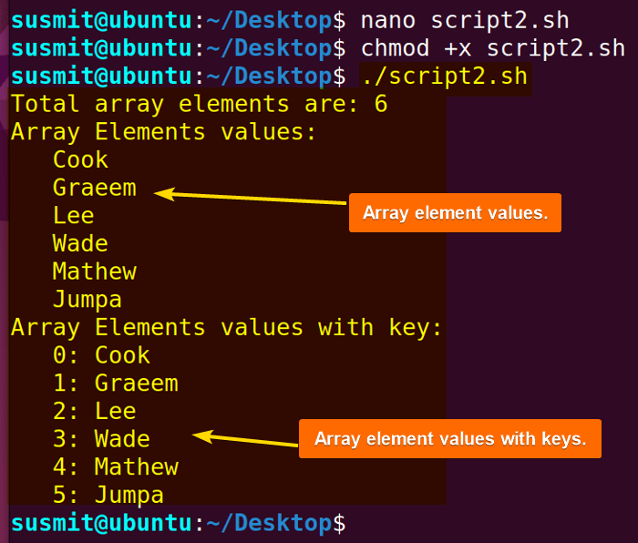Click the unkeyed 'Graeem' value
Image resolution: width=638 pixels, height=543 pixels.
click(95, 188)
